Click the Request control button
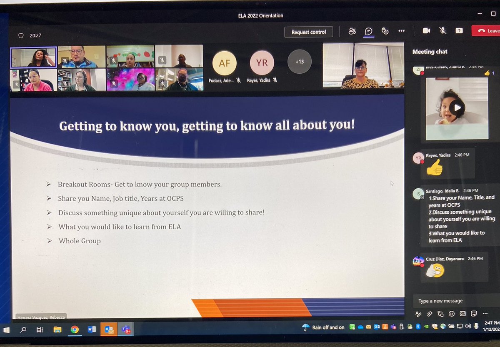Screen dimensions: 500x347 [x=309, y=32]
